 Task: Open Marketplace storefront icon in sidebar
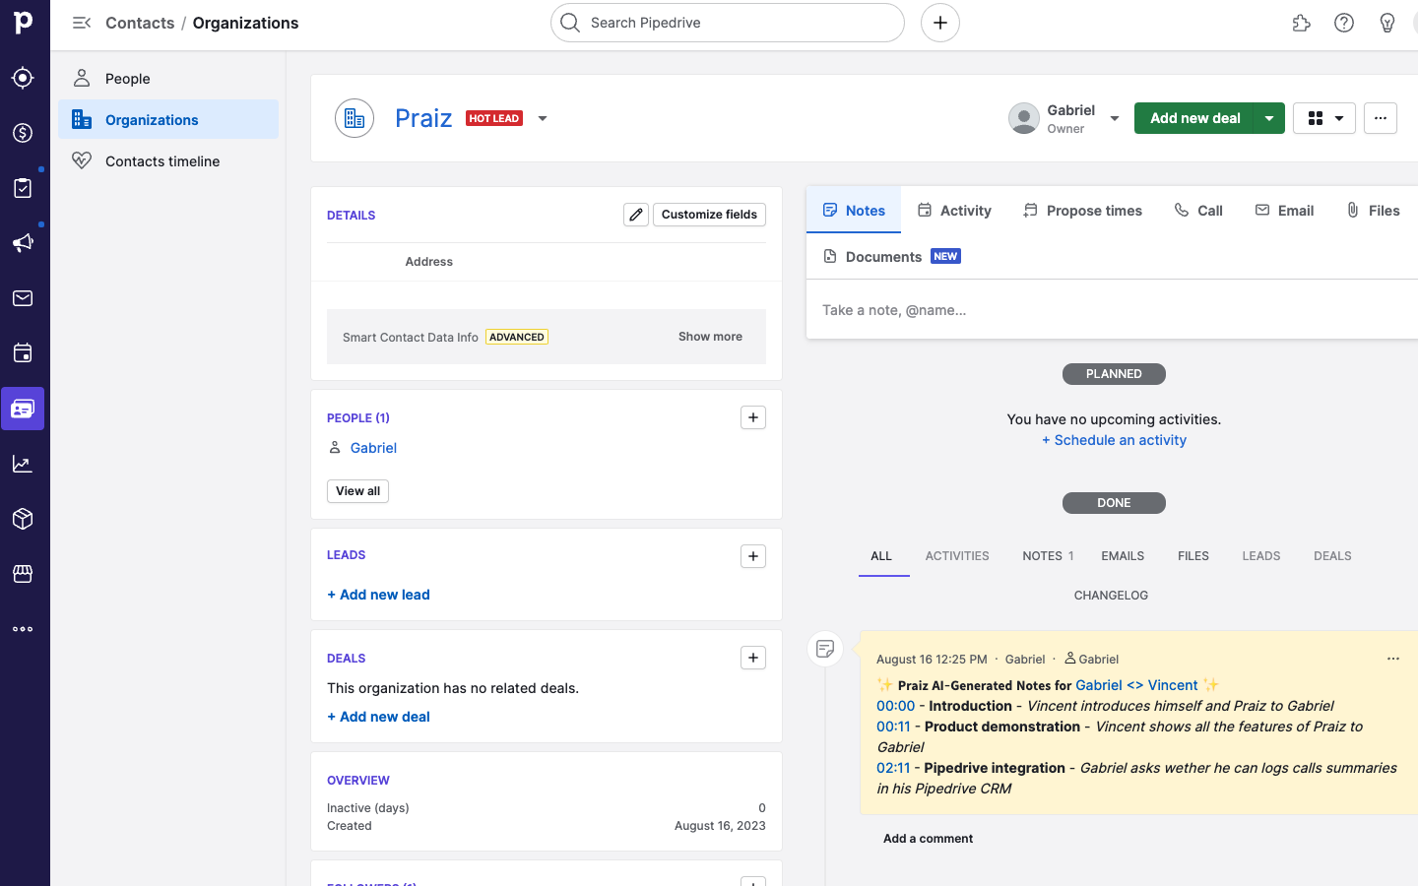click(x=23, y=574)
